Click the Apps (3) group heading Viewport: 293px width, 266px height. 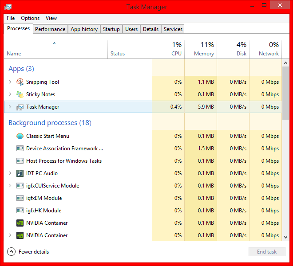point(21,69)
